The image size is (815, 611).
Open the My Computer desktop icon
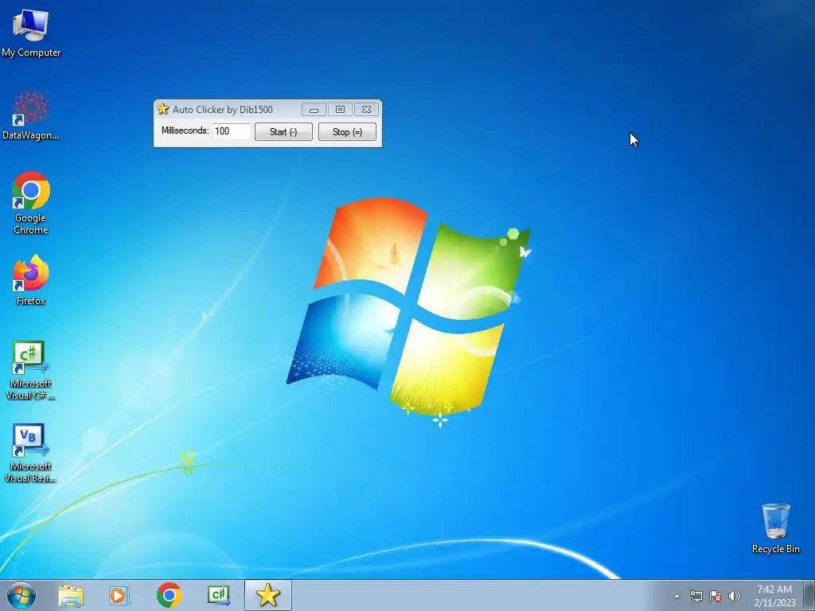(x=31, y=32)
